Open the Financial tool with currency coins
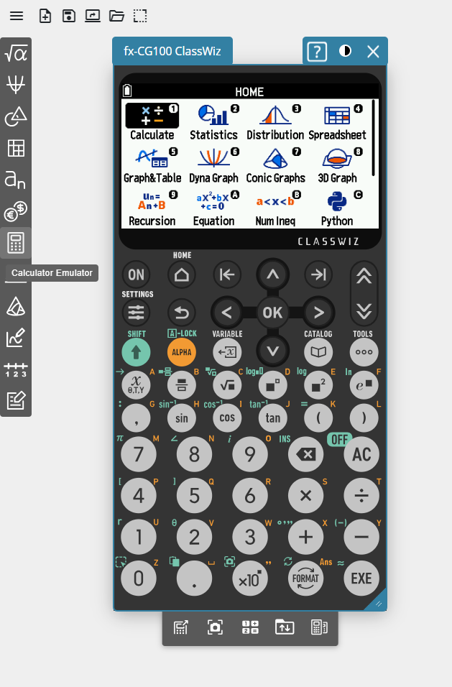The width and height of the screenshot is (452, 687). pyautogui.click(x=16, y=211)
